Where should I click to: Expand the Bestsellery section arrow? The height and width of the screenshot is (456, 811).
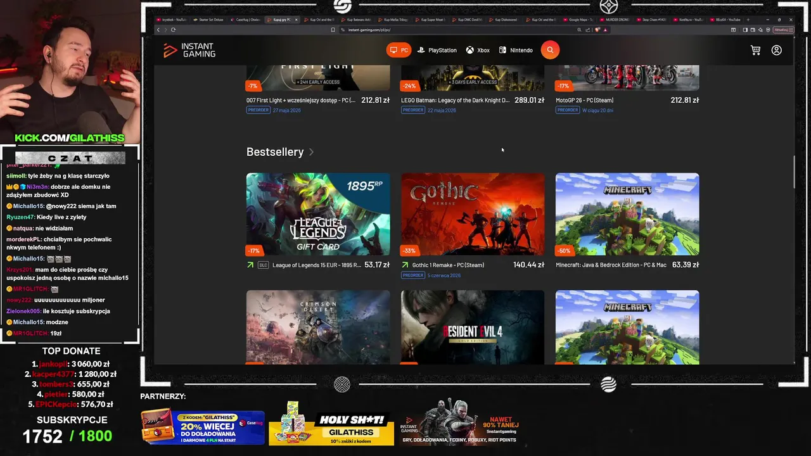pyautogui.click(x=311, y=152)
